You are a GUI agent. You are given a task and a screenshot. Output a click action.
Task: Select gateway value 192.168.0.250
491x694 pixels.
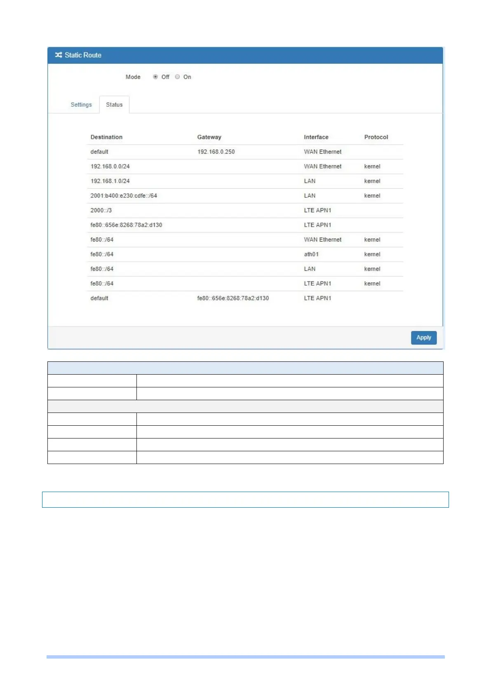[x=216, y=152]
